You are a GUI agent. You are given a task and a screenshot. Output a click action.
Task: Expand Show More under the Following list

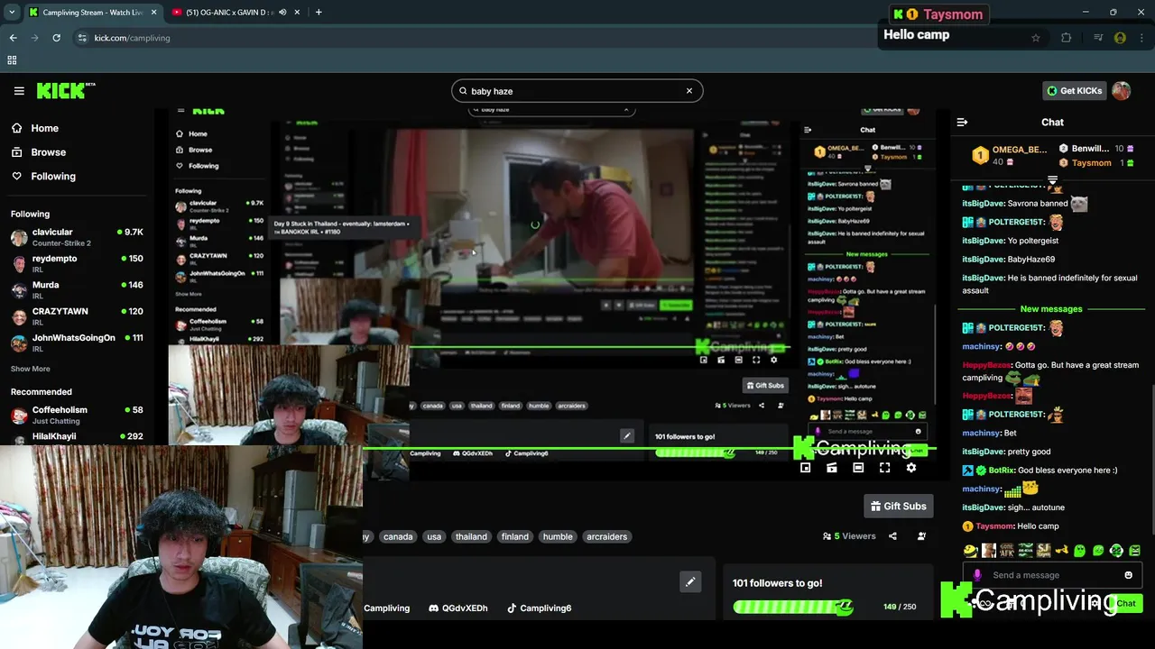coord(31,369)
